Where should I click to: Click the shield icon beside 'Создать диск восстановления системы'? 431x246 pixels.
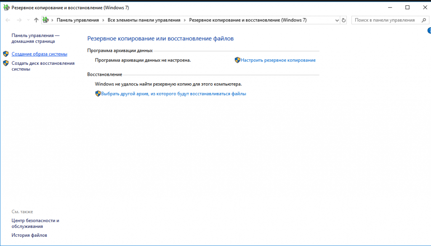coord(6,63)
